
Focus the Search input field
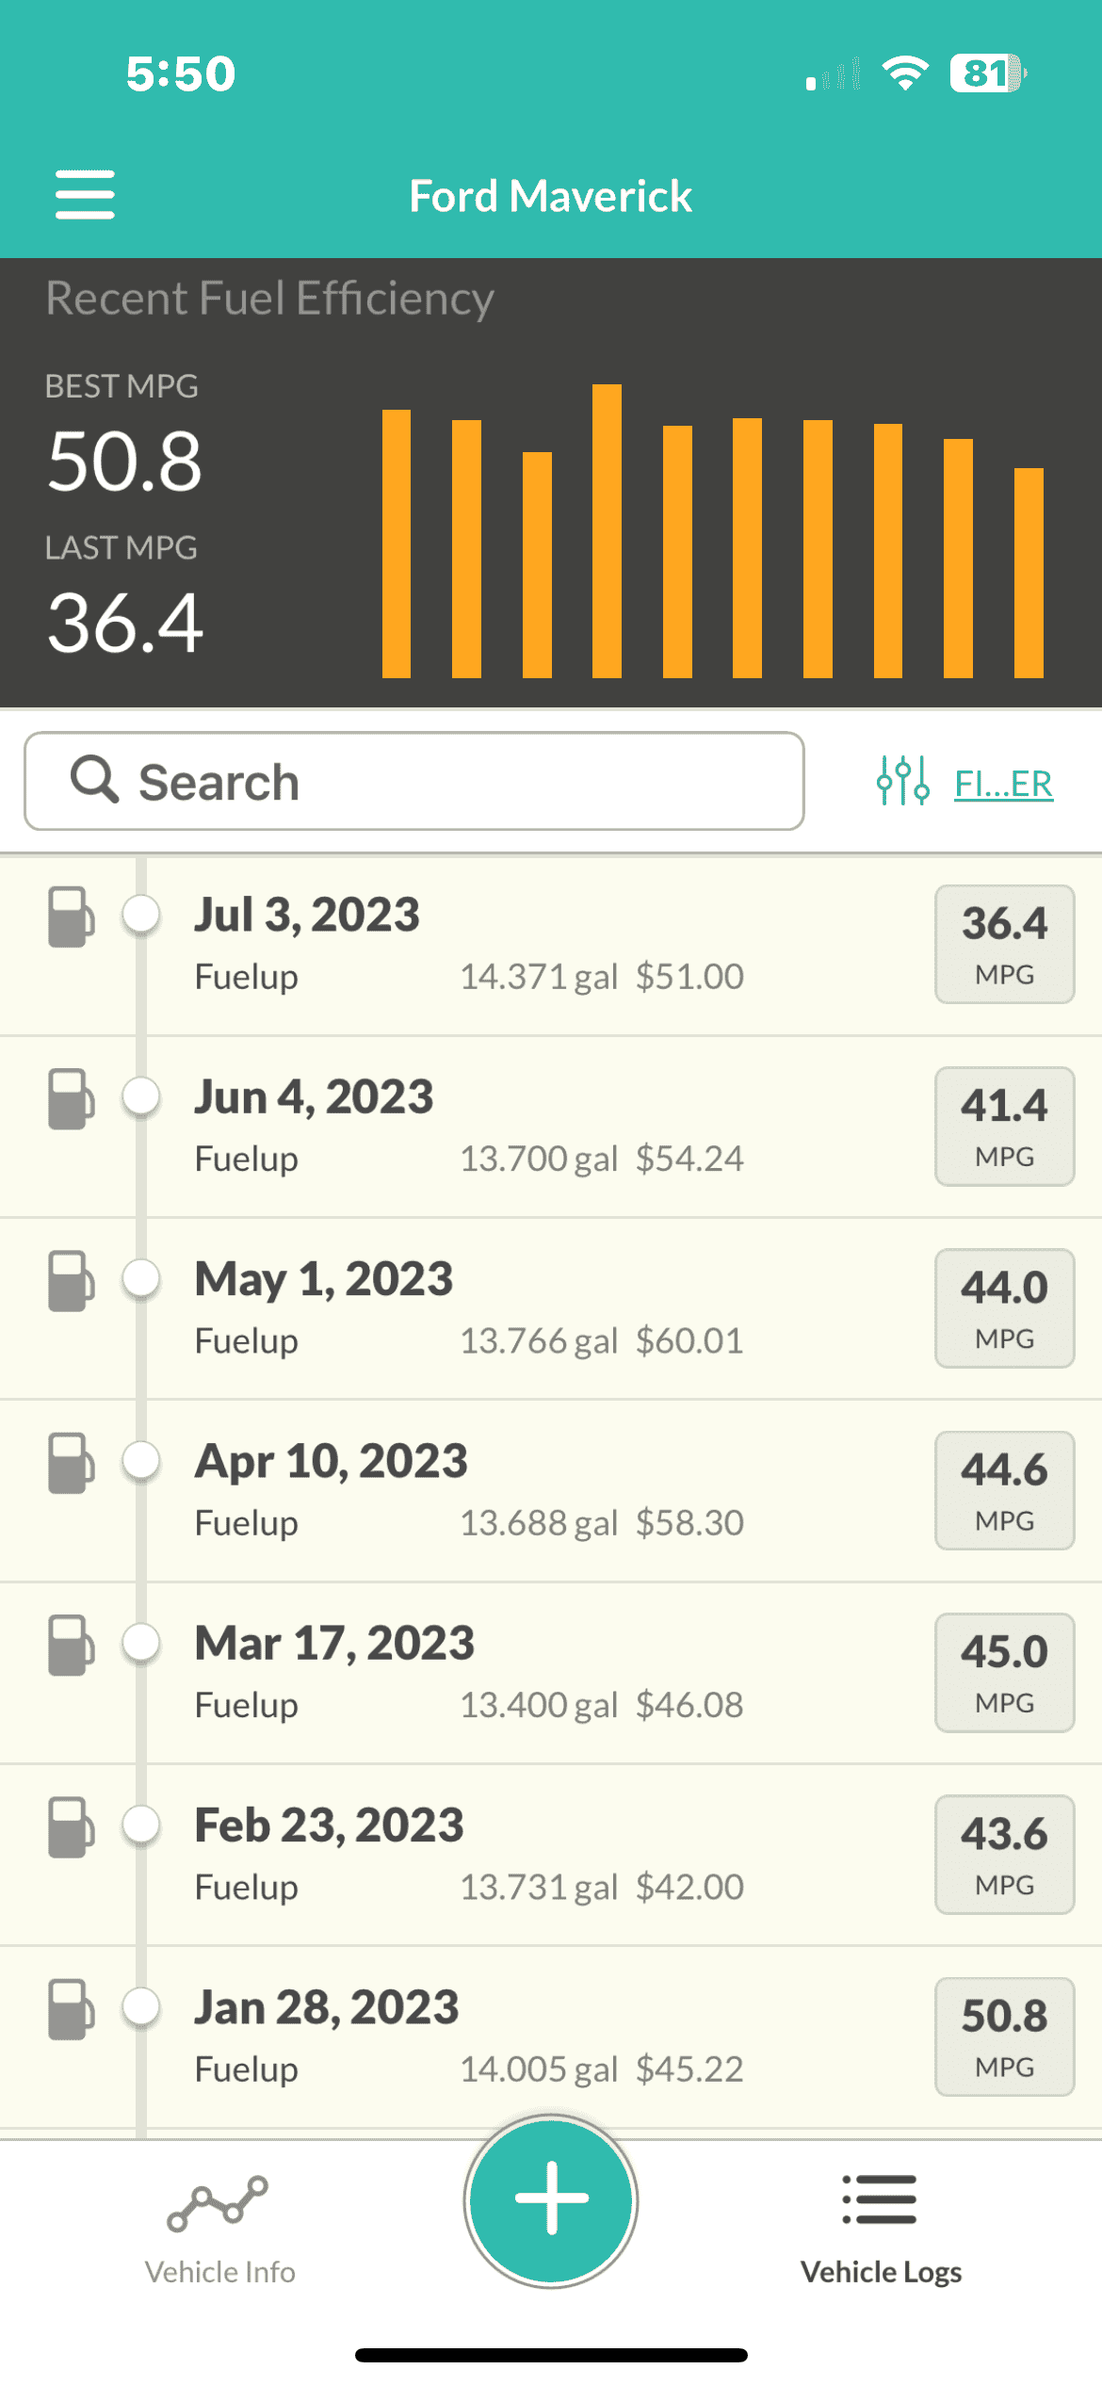pyautogui.click(x=414, y=781)
